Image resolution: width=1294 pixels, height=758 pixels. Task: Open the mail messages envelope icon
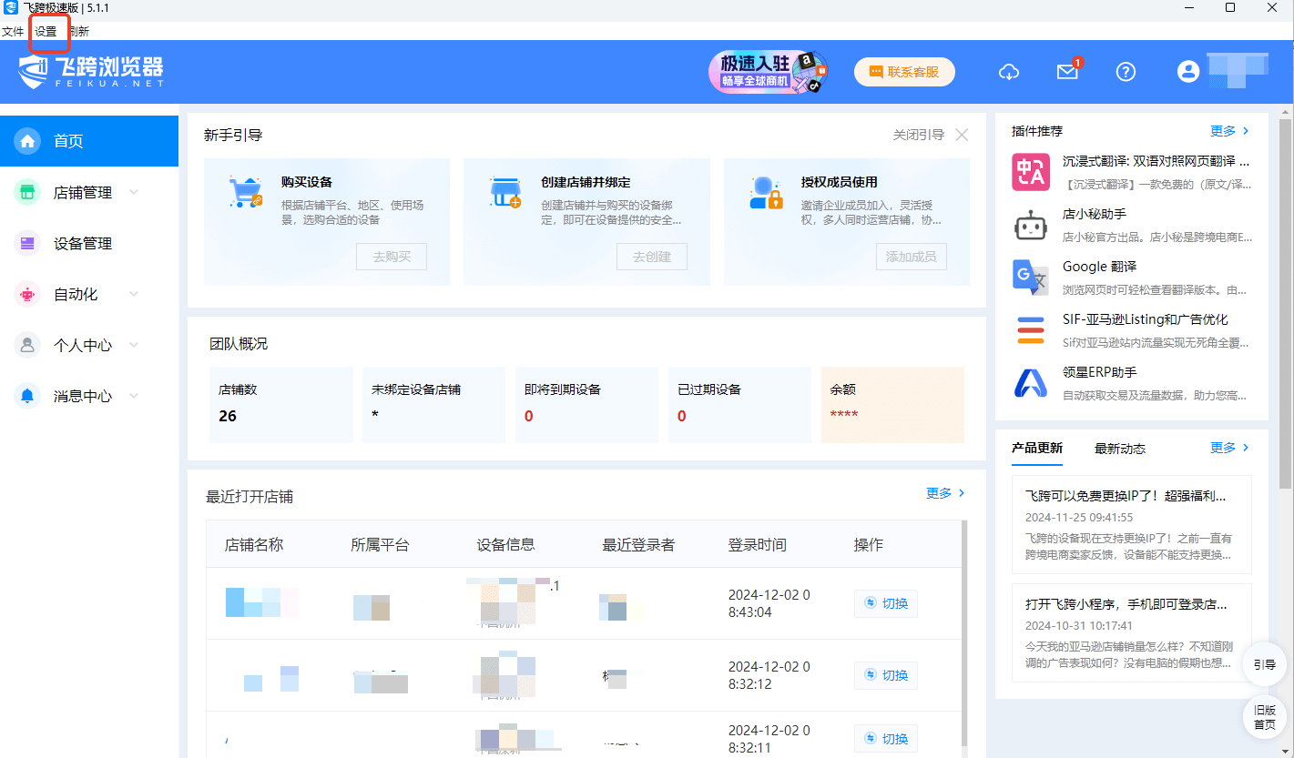(x=1067, y=72)
